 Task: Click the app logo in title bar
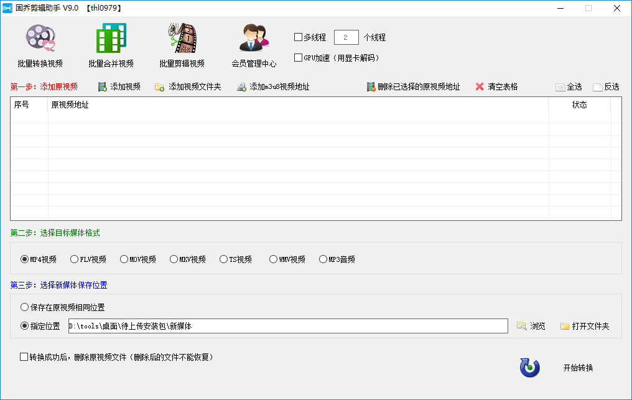click(x=7, y=8)
